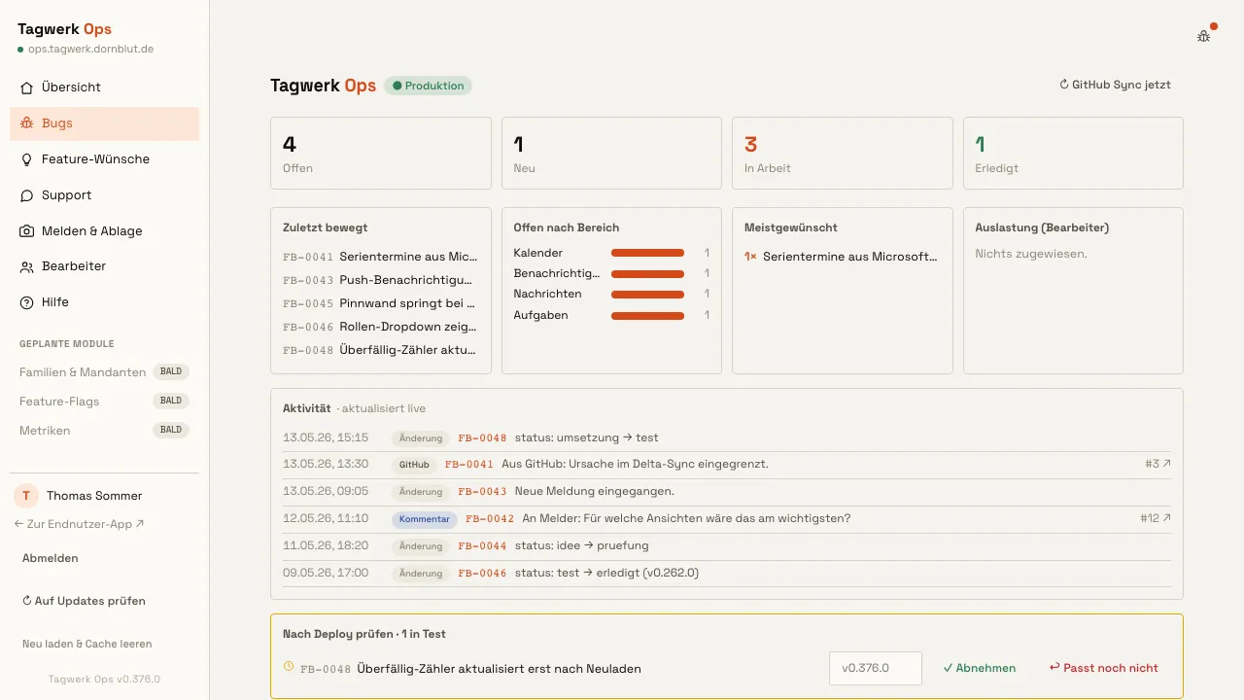The width and height of the screenshot is (1244, 700).
Task: Open FB-0043 Push-Benachrichtigu… in Zuletzt bewegt
Action: point(380,280)
